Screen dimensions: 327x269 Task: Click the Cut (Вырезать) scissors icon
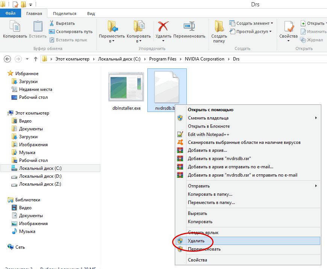[52, 23]
